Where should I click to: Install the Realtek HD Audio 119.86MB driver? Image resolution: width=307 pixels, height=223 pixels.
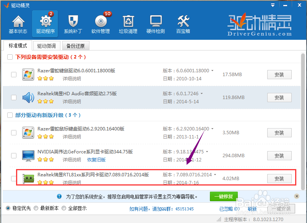279,98
